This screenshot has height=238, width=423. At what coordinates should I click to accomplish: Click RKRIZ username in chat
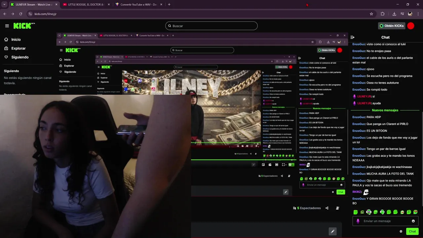(357, 192)
